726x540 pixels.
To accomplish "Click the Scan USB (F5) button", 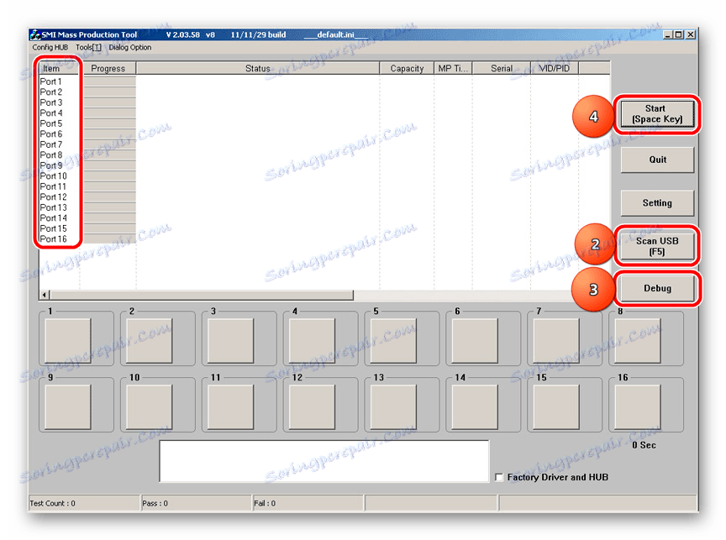I will pyautogui.click(x=656, y=246).
